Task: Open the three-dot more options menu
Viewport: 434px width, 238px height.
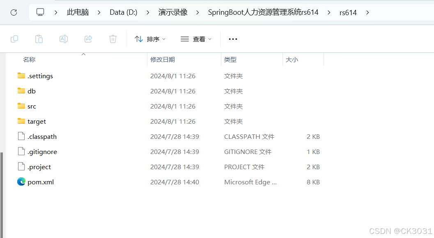Action: tap(233, 39)
